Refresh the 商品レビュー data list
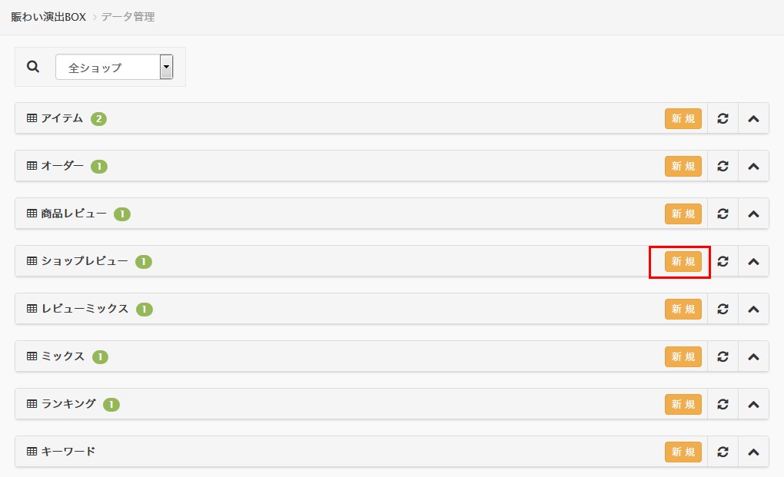784x477 pixels. tap(723, 214)
